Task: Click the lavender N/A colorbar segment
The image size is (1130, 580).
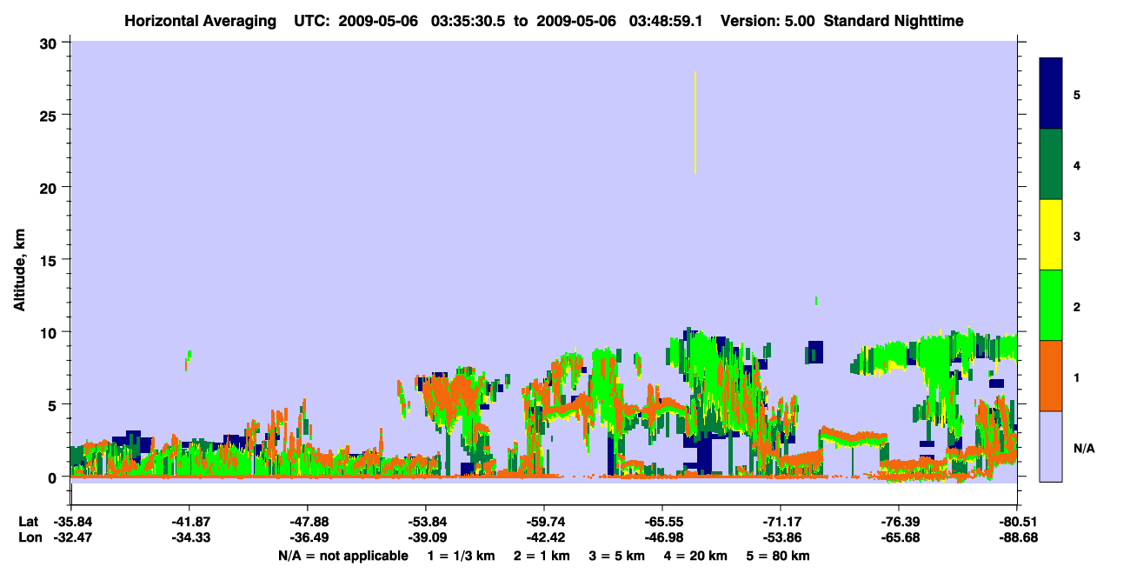Action: point(1051,446)
